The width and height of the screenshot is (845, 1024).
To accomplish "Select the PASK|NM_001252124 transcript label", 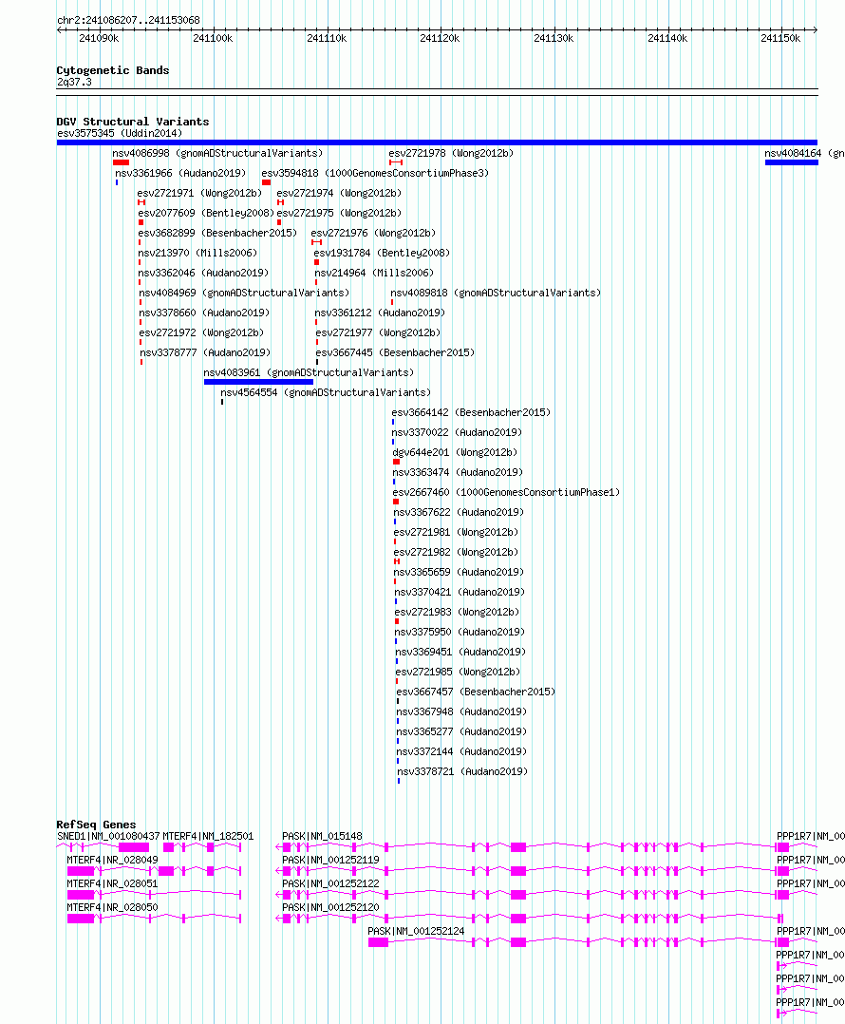I will pyautogui.click(x=416, y=931).
